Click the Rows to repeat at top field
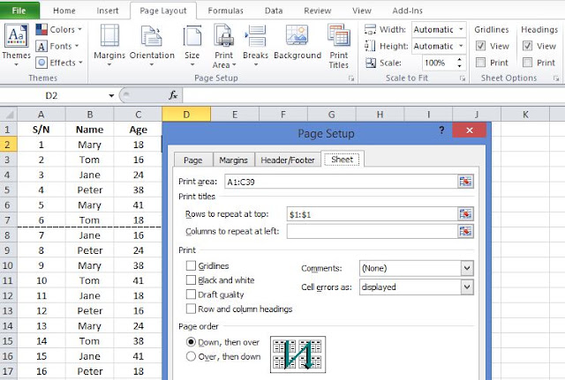Viewport: 565px width, 380px height. tap(372, 214)
